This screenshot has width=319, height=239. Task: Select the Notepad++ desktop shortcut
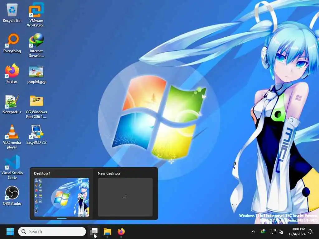(x=12, y=104)
